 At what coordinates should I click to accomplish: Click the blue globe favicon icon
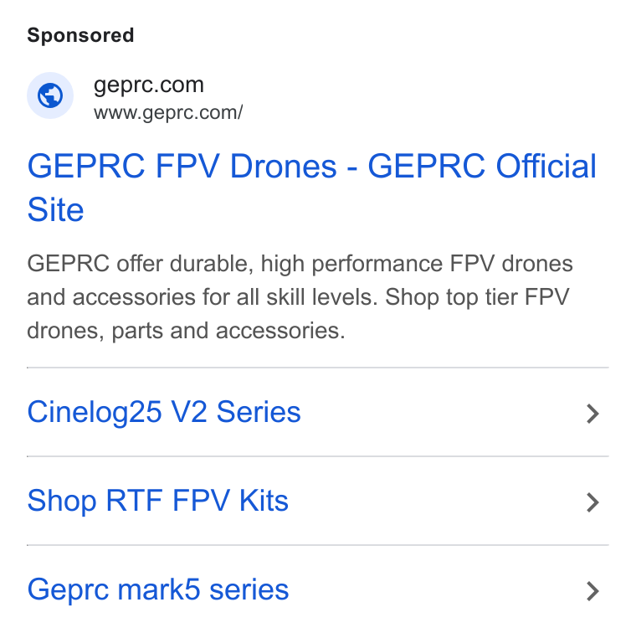[x=50, y=95]
